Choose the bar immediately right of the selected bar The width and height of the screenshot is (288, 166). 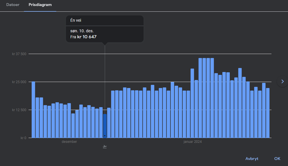pyautogui.click(x=109, y=123)
